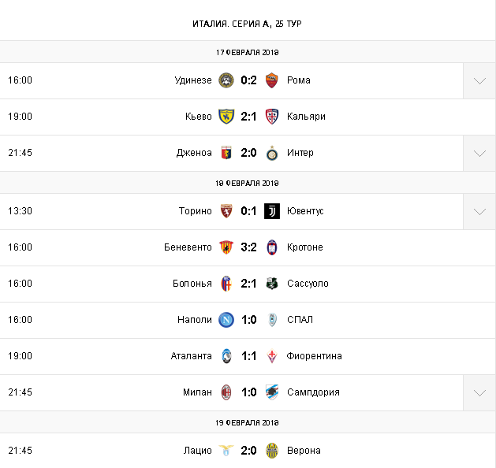
Task: Click the Benevento club crest icon
Action: click(x=226, y=247)
